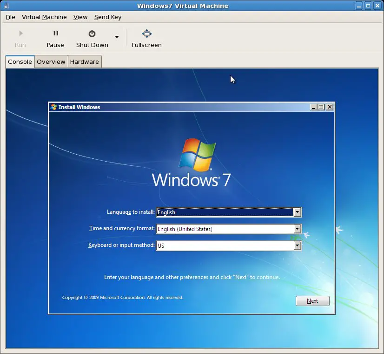Open the View menu
Image resolution: width=384 pixels, height=354 pixels.
[80, 17]
